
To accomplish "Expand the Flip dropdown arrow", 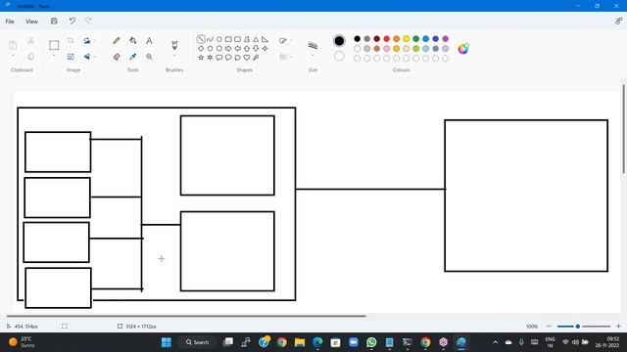I will 94,57.
